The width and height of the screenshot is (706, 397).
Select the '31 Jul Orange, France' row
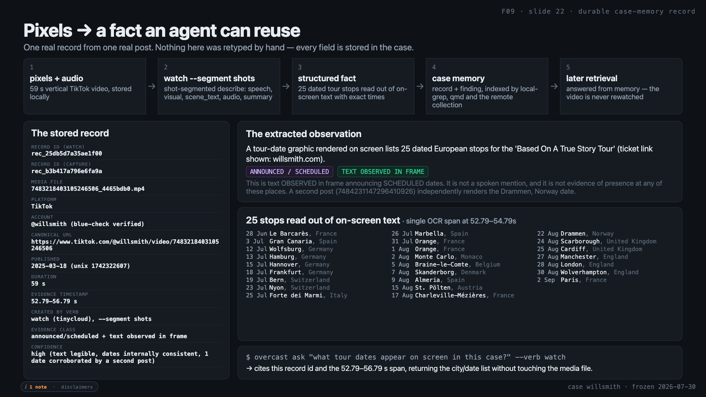428,242
